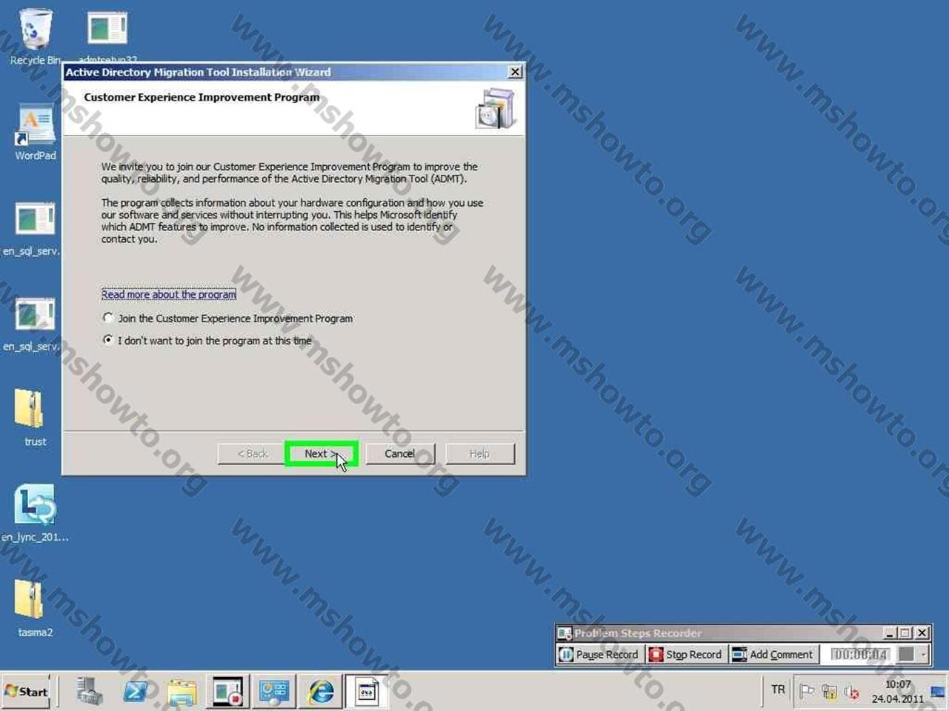This screenshot has height=711, width=949.
Task: Open the 'Read more about the program' link
Action: point(169,295)
